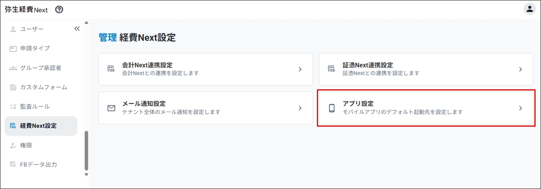Click the メール通知設定 envelope icon
This screenshot has width=541, height=189.
tap(111, 108)
